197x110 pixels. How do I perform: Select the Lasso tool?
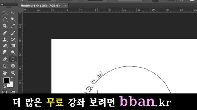[x=5, y=19]
